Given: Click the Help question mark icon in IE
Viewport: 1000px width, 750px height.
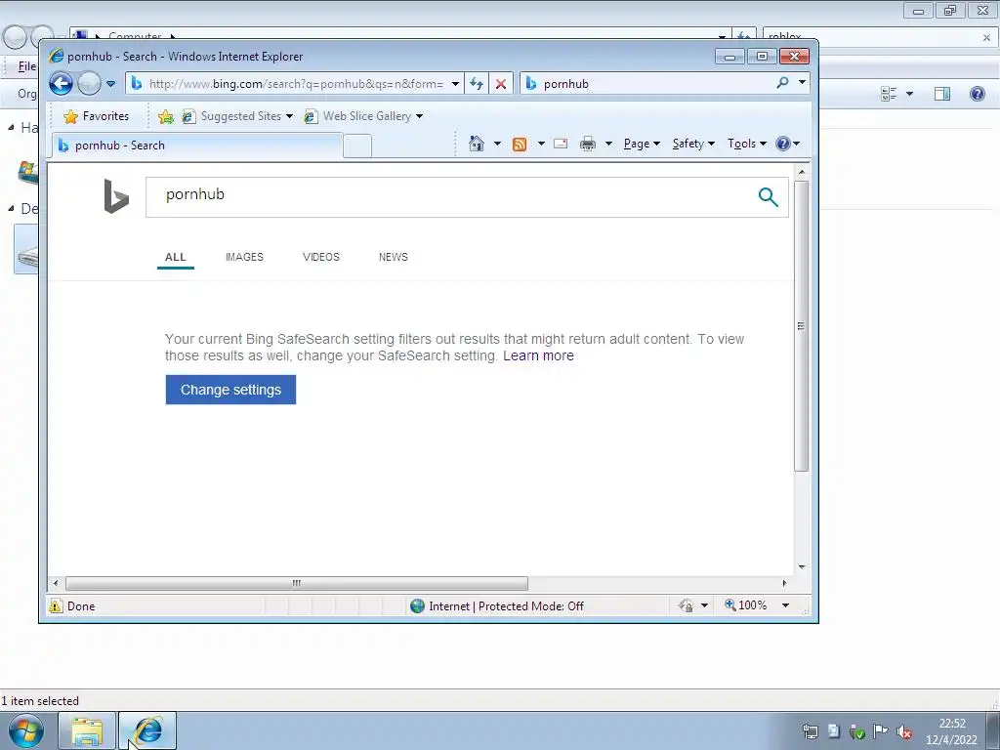Looking at the screenshot, I should [x=783, y=144].
